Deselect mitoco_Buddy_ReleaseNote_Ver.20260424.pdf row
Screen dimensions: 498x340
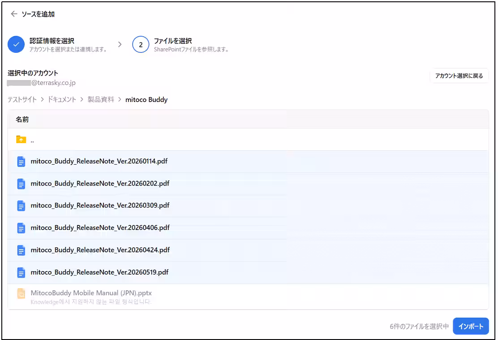248,250
